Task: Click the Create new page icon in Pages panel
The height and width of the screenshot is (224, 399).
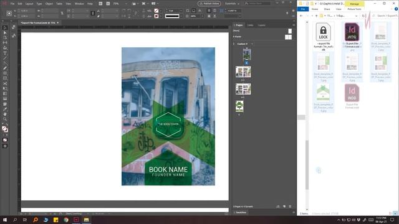Action: click(284, 207)
